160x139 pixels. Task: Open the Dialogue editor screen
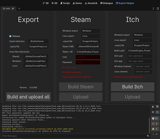(107, 3)
